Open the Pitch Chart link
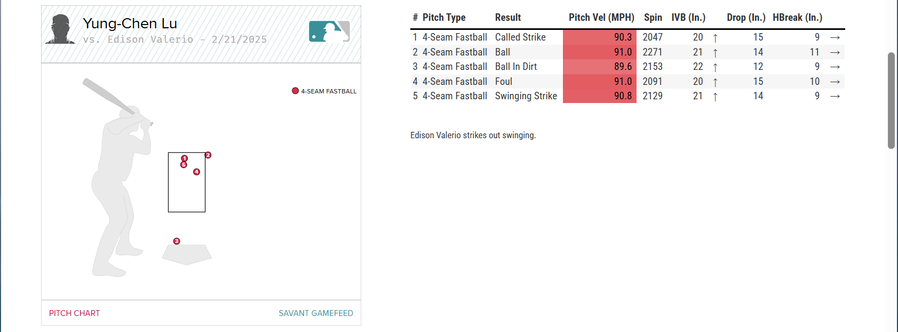898x332 pixels. (x=74, y=313)
